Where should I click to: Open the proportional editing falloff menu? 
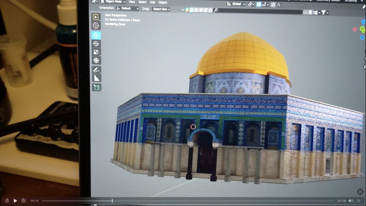tap(280, 5)
